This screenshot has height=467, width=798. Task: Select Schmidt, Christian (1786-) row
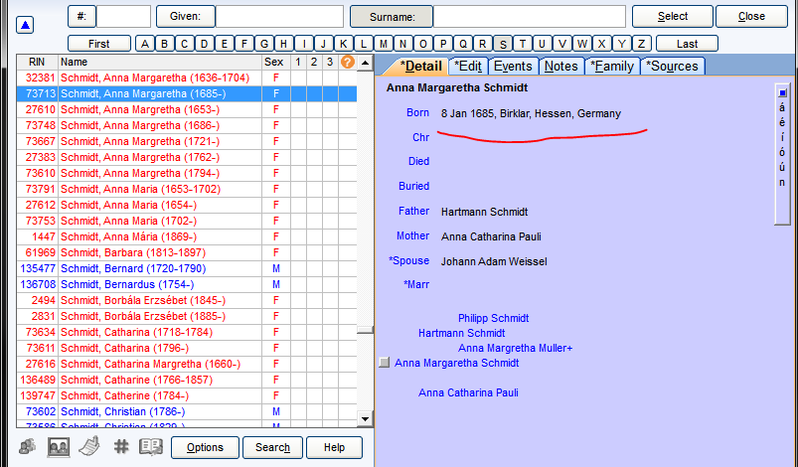(x=187, y=411)
